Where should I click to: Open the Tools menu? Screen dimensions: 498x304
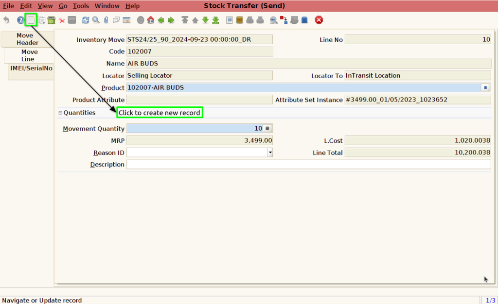81,6
